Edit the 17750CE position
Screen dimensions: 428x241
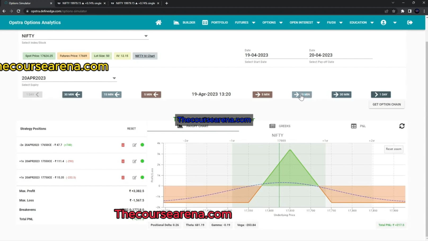(135, 178)
